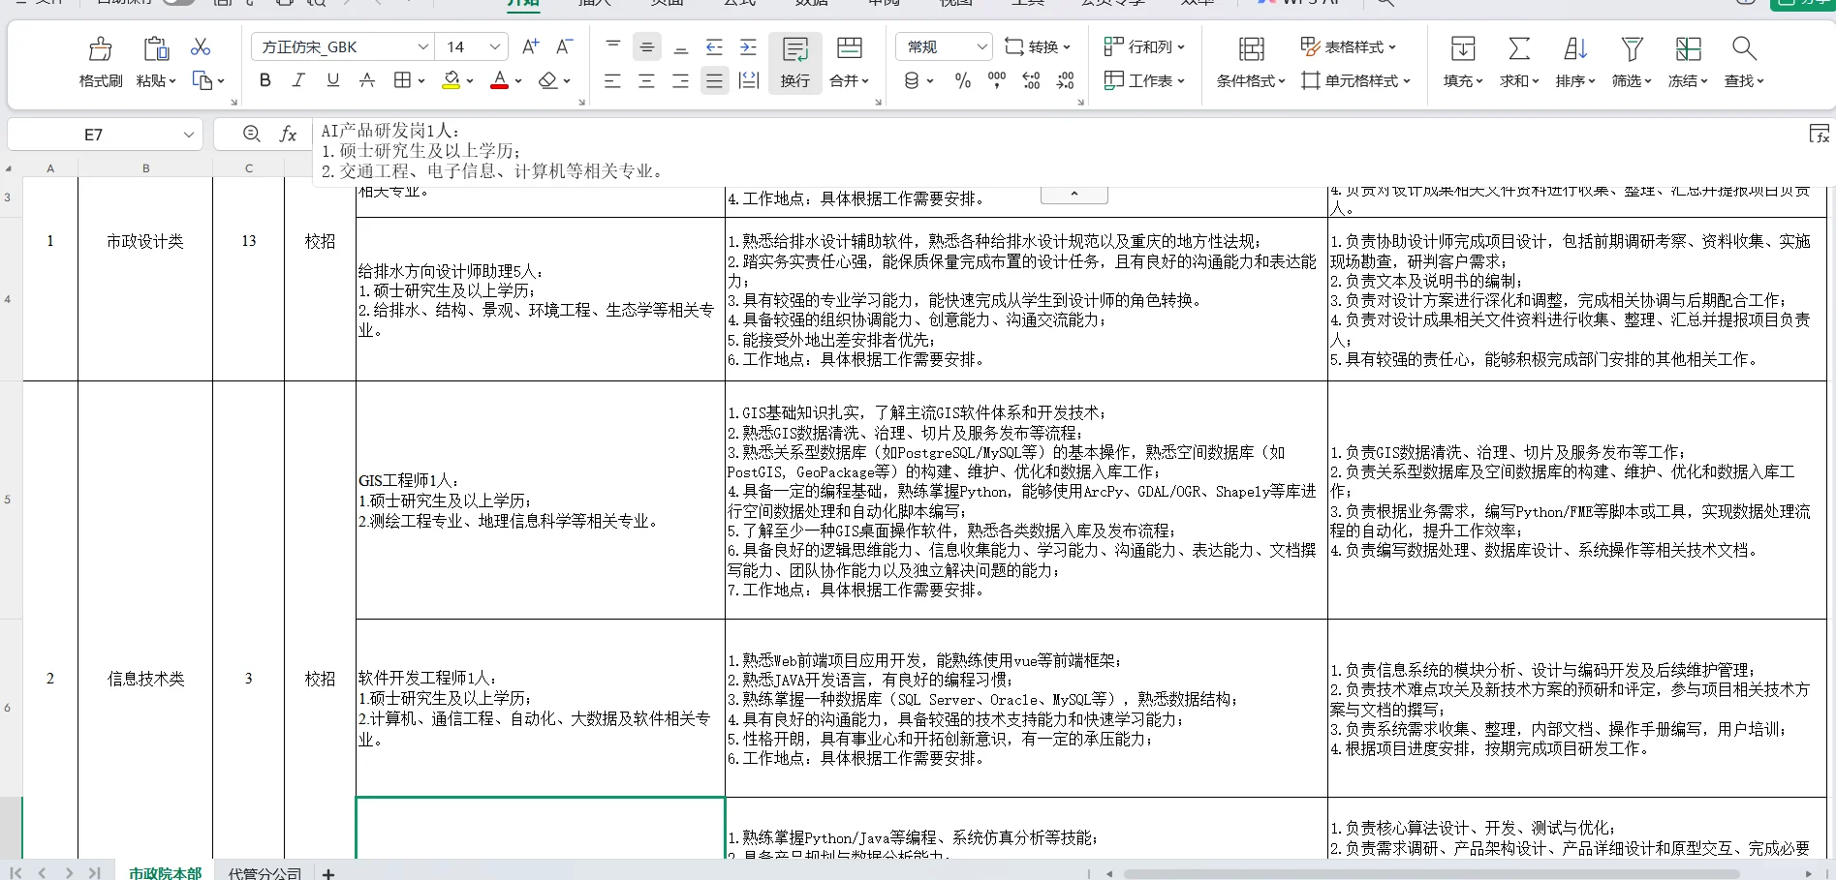The height and width of the screenshot is (880, 1836).
Task: Click the Format Painter (格式刷) brush icon
Action: click(x=100, y=48)
